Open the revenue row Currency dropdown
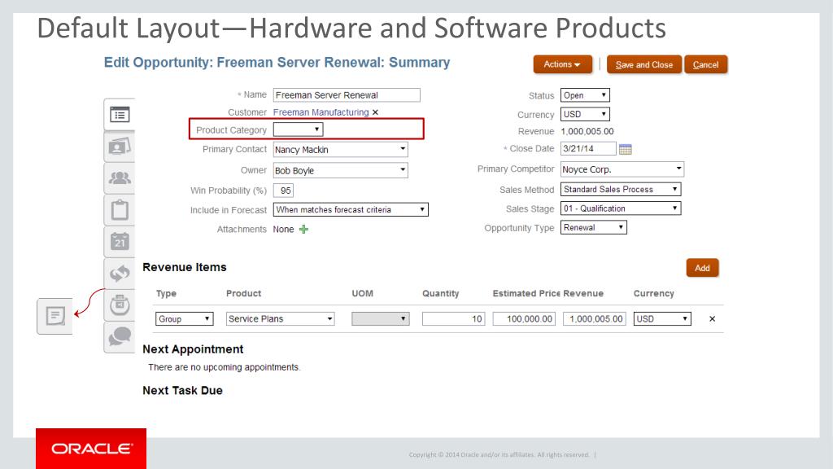The width and height of the screenshot is (833, 469). (x=662, y=319)
